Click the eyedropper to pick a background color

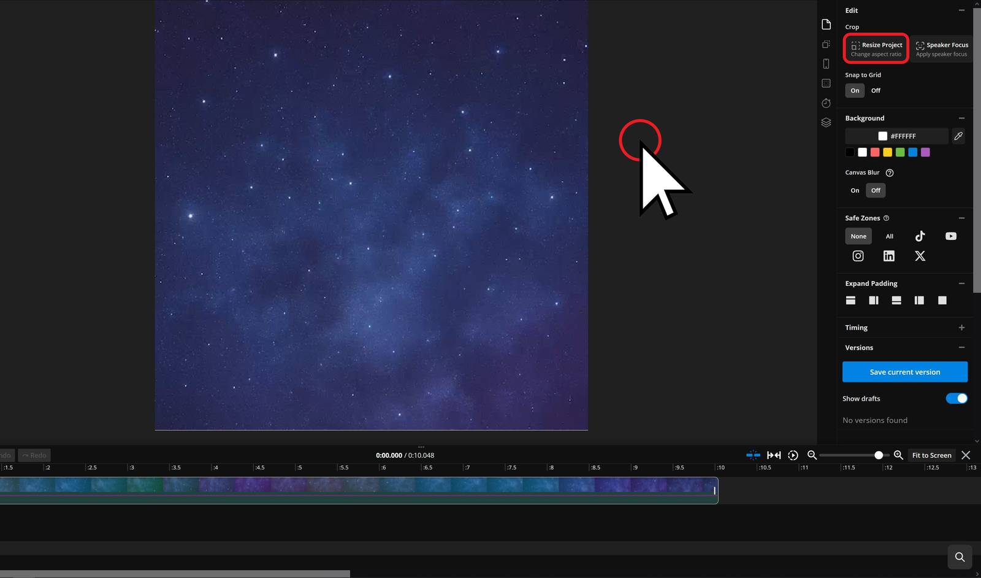click(958, 136)
